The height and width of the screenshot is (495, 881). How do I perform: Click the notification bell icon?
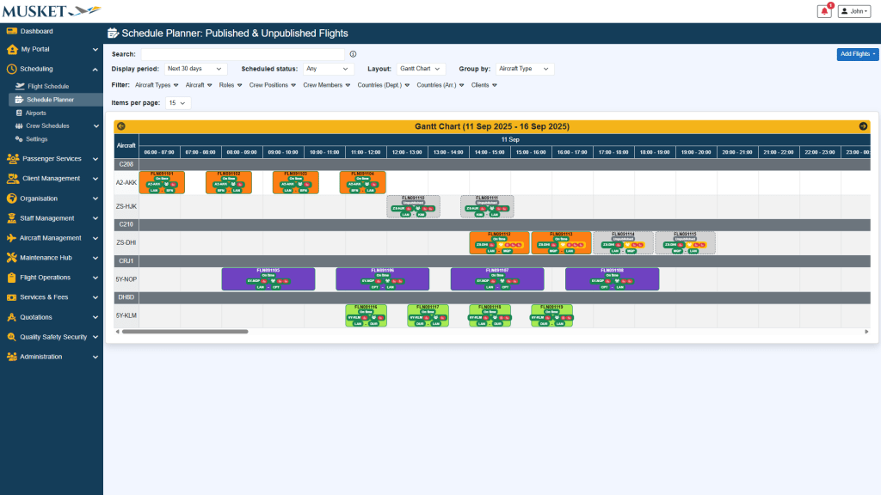(823, 11)
